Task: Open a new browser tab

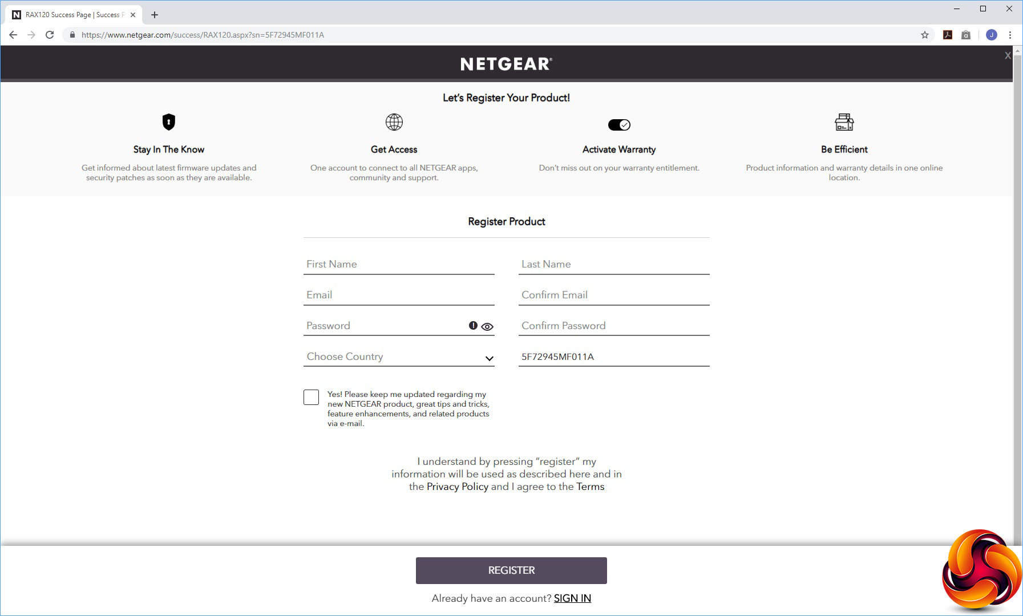Action: point(154,15)
